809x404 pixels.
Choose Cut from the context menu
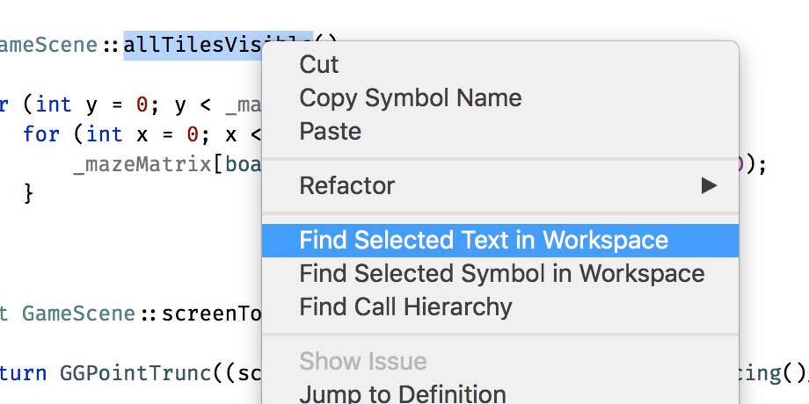pos(500,65)
